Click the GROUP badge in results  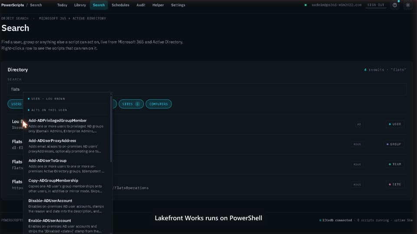click(x=394, y=144)
